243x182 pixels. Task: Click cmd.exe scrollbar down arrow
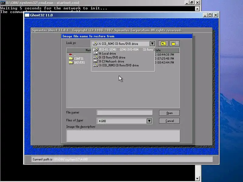coord(197,178)
